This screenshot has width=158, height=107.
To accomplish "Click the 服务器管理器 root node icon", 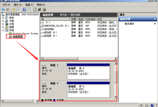I will click(x=3, y=14).
